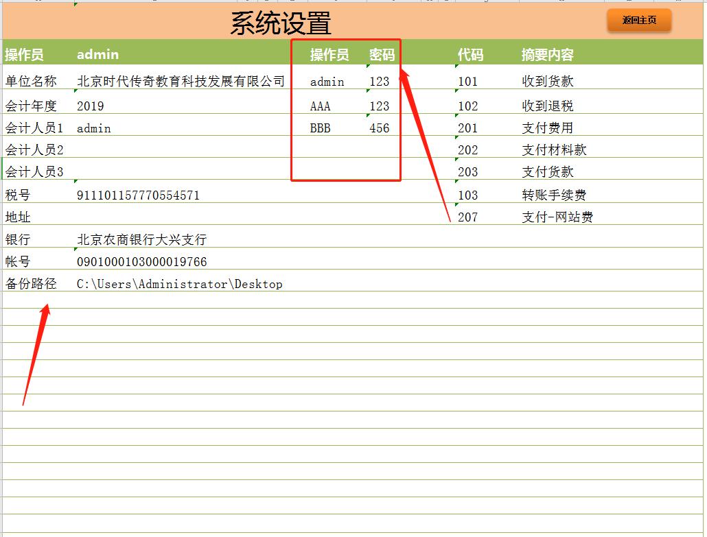Click the 返回主页 button
707x537 pixels.
click(638, 21)
